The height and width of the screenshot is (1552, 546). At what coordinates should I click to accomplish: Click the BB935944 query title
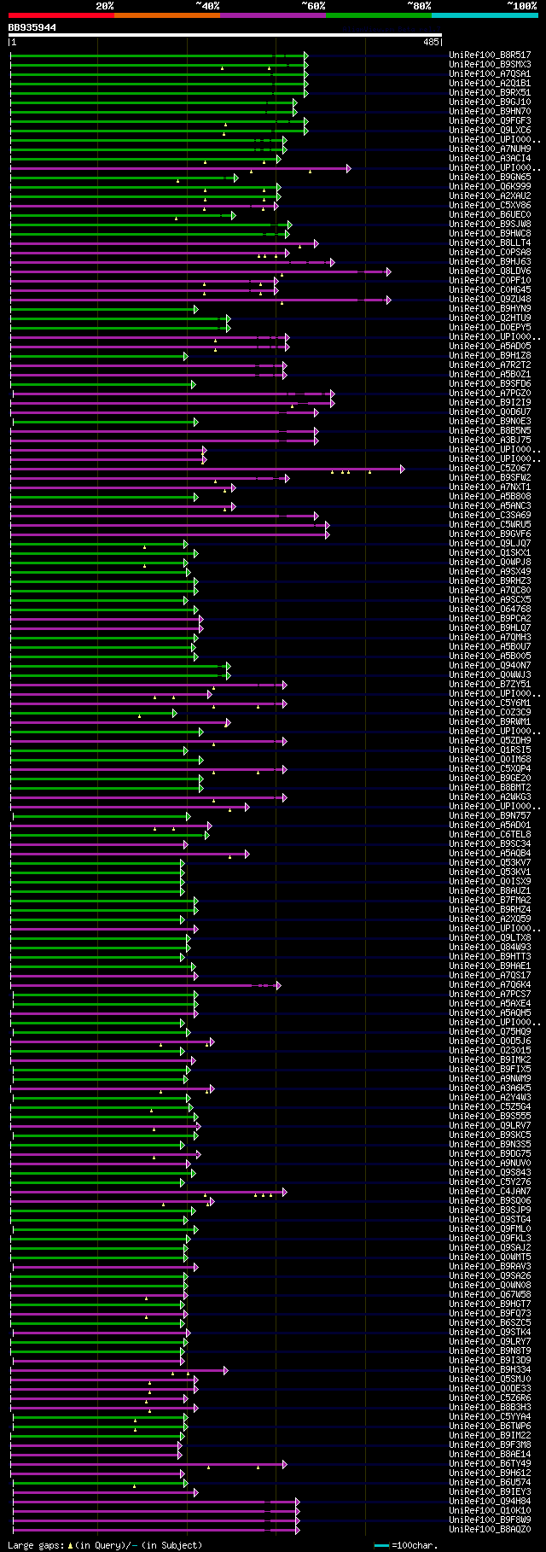tap(32, 27)
